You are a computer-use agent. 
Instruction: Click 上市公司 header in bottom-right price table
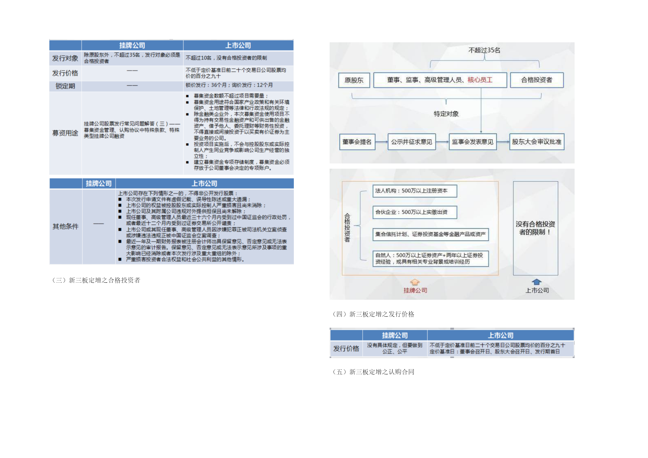point(501,335)
